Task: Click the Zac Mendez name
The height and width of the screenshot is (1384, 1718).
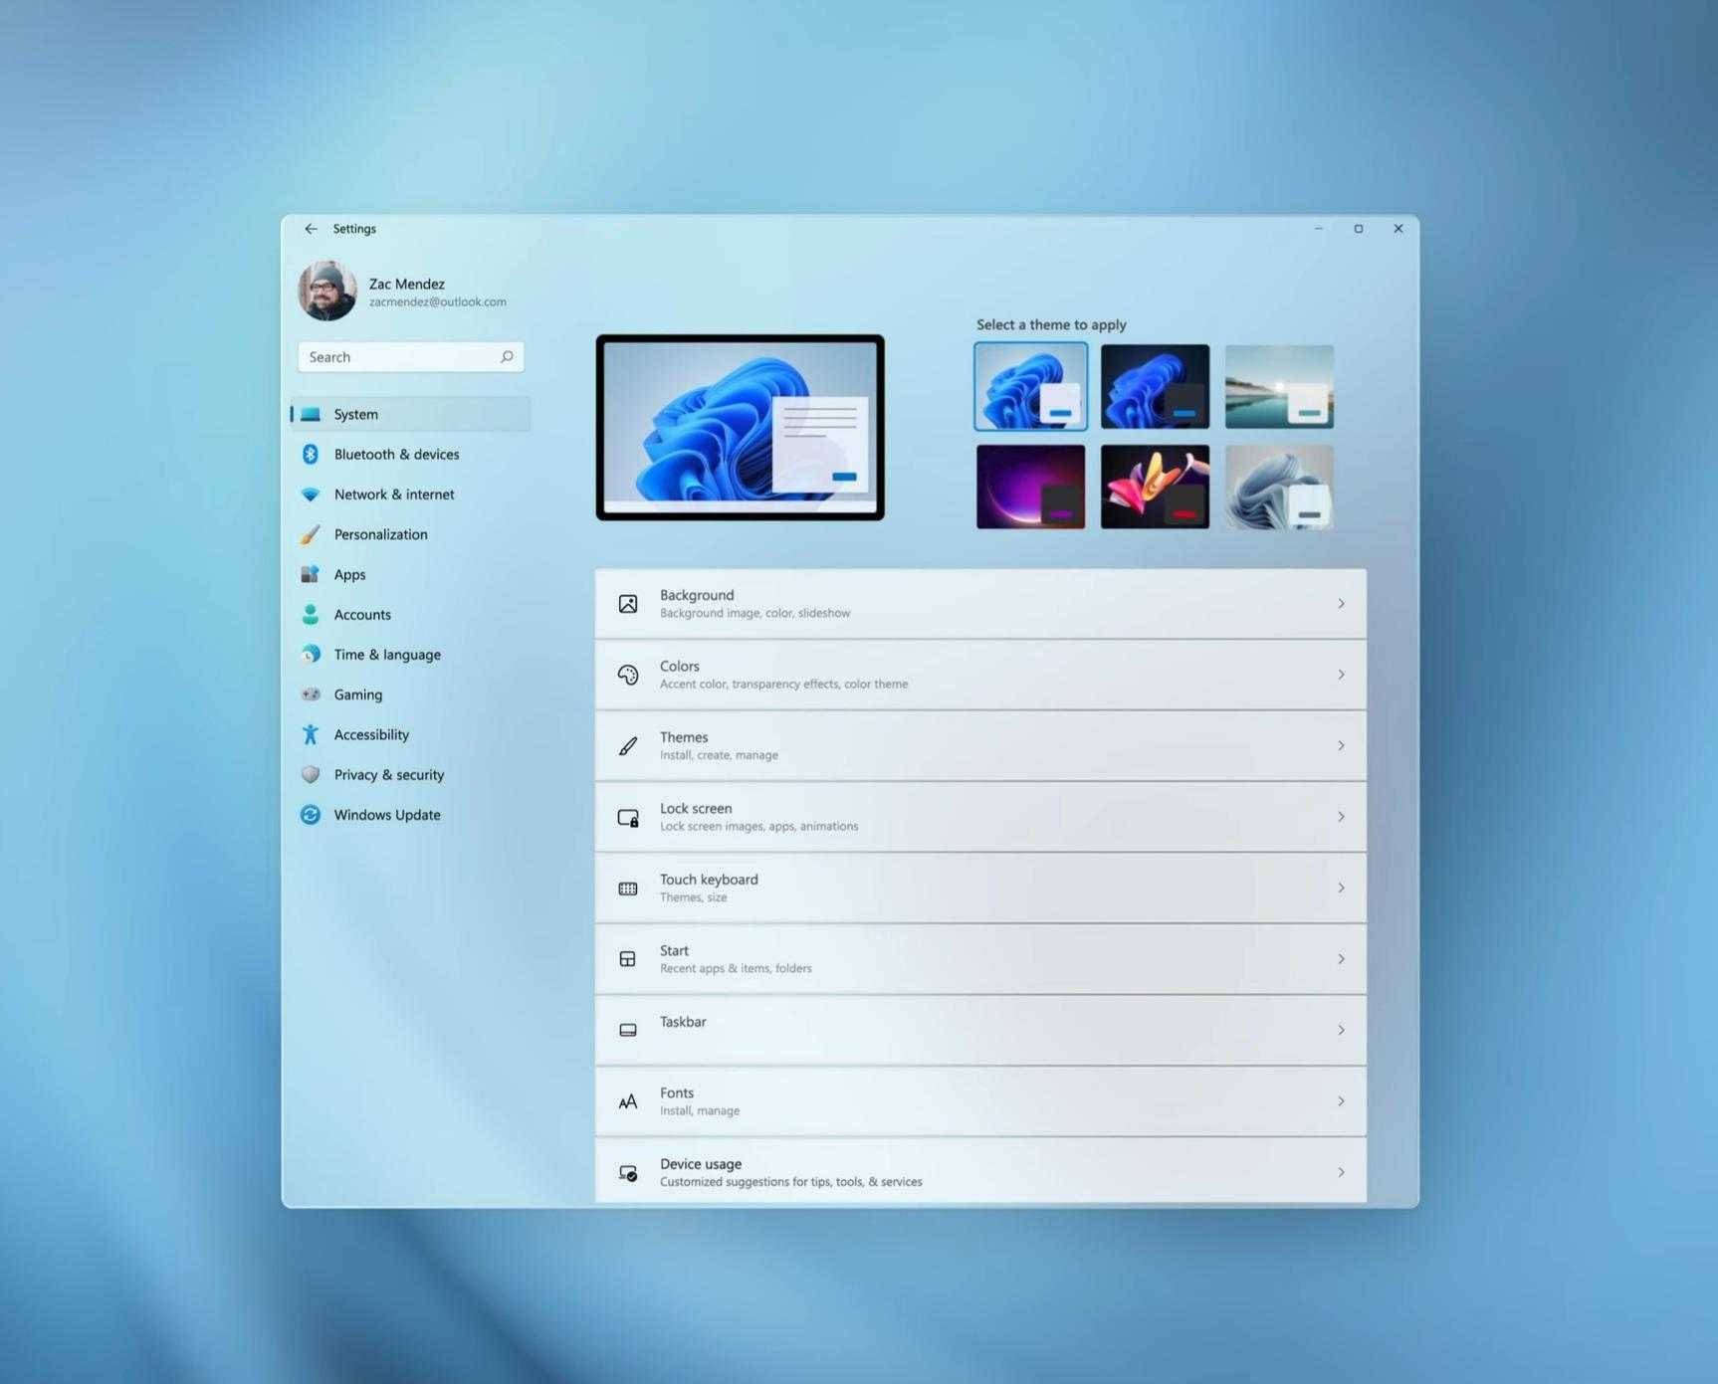Action: [x=407, y=284]
